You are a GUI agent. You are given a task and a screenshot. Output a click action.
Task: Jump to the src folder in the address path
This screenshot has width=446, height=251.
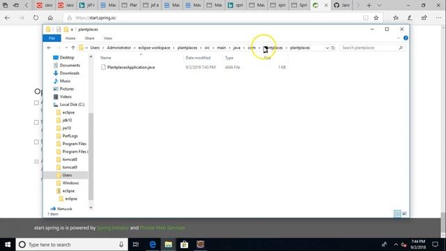click(x=207, y=48)
